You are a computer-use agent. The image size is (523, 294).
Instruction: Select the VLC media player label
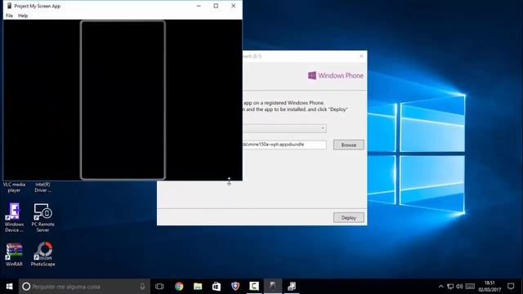tap(14, 187)
